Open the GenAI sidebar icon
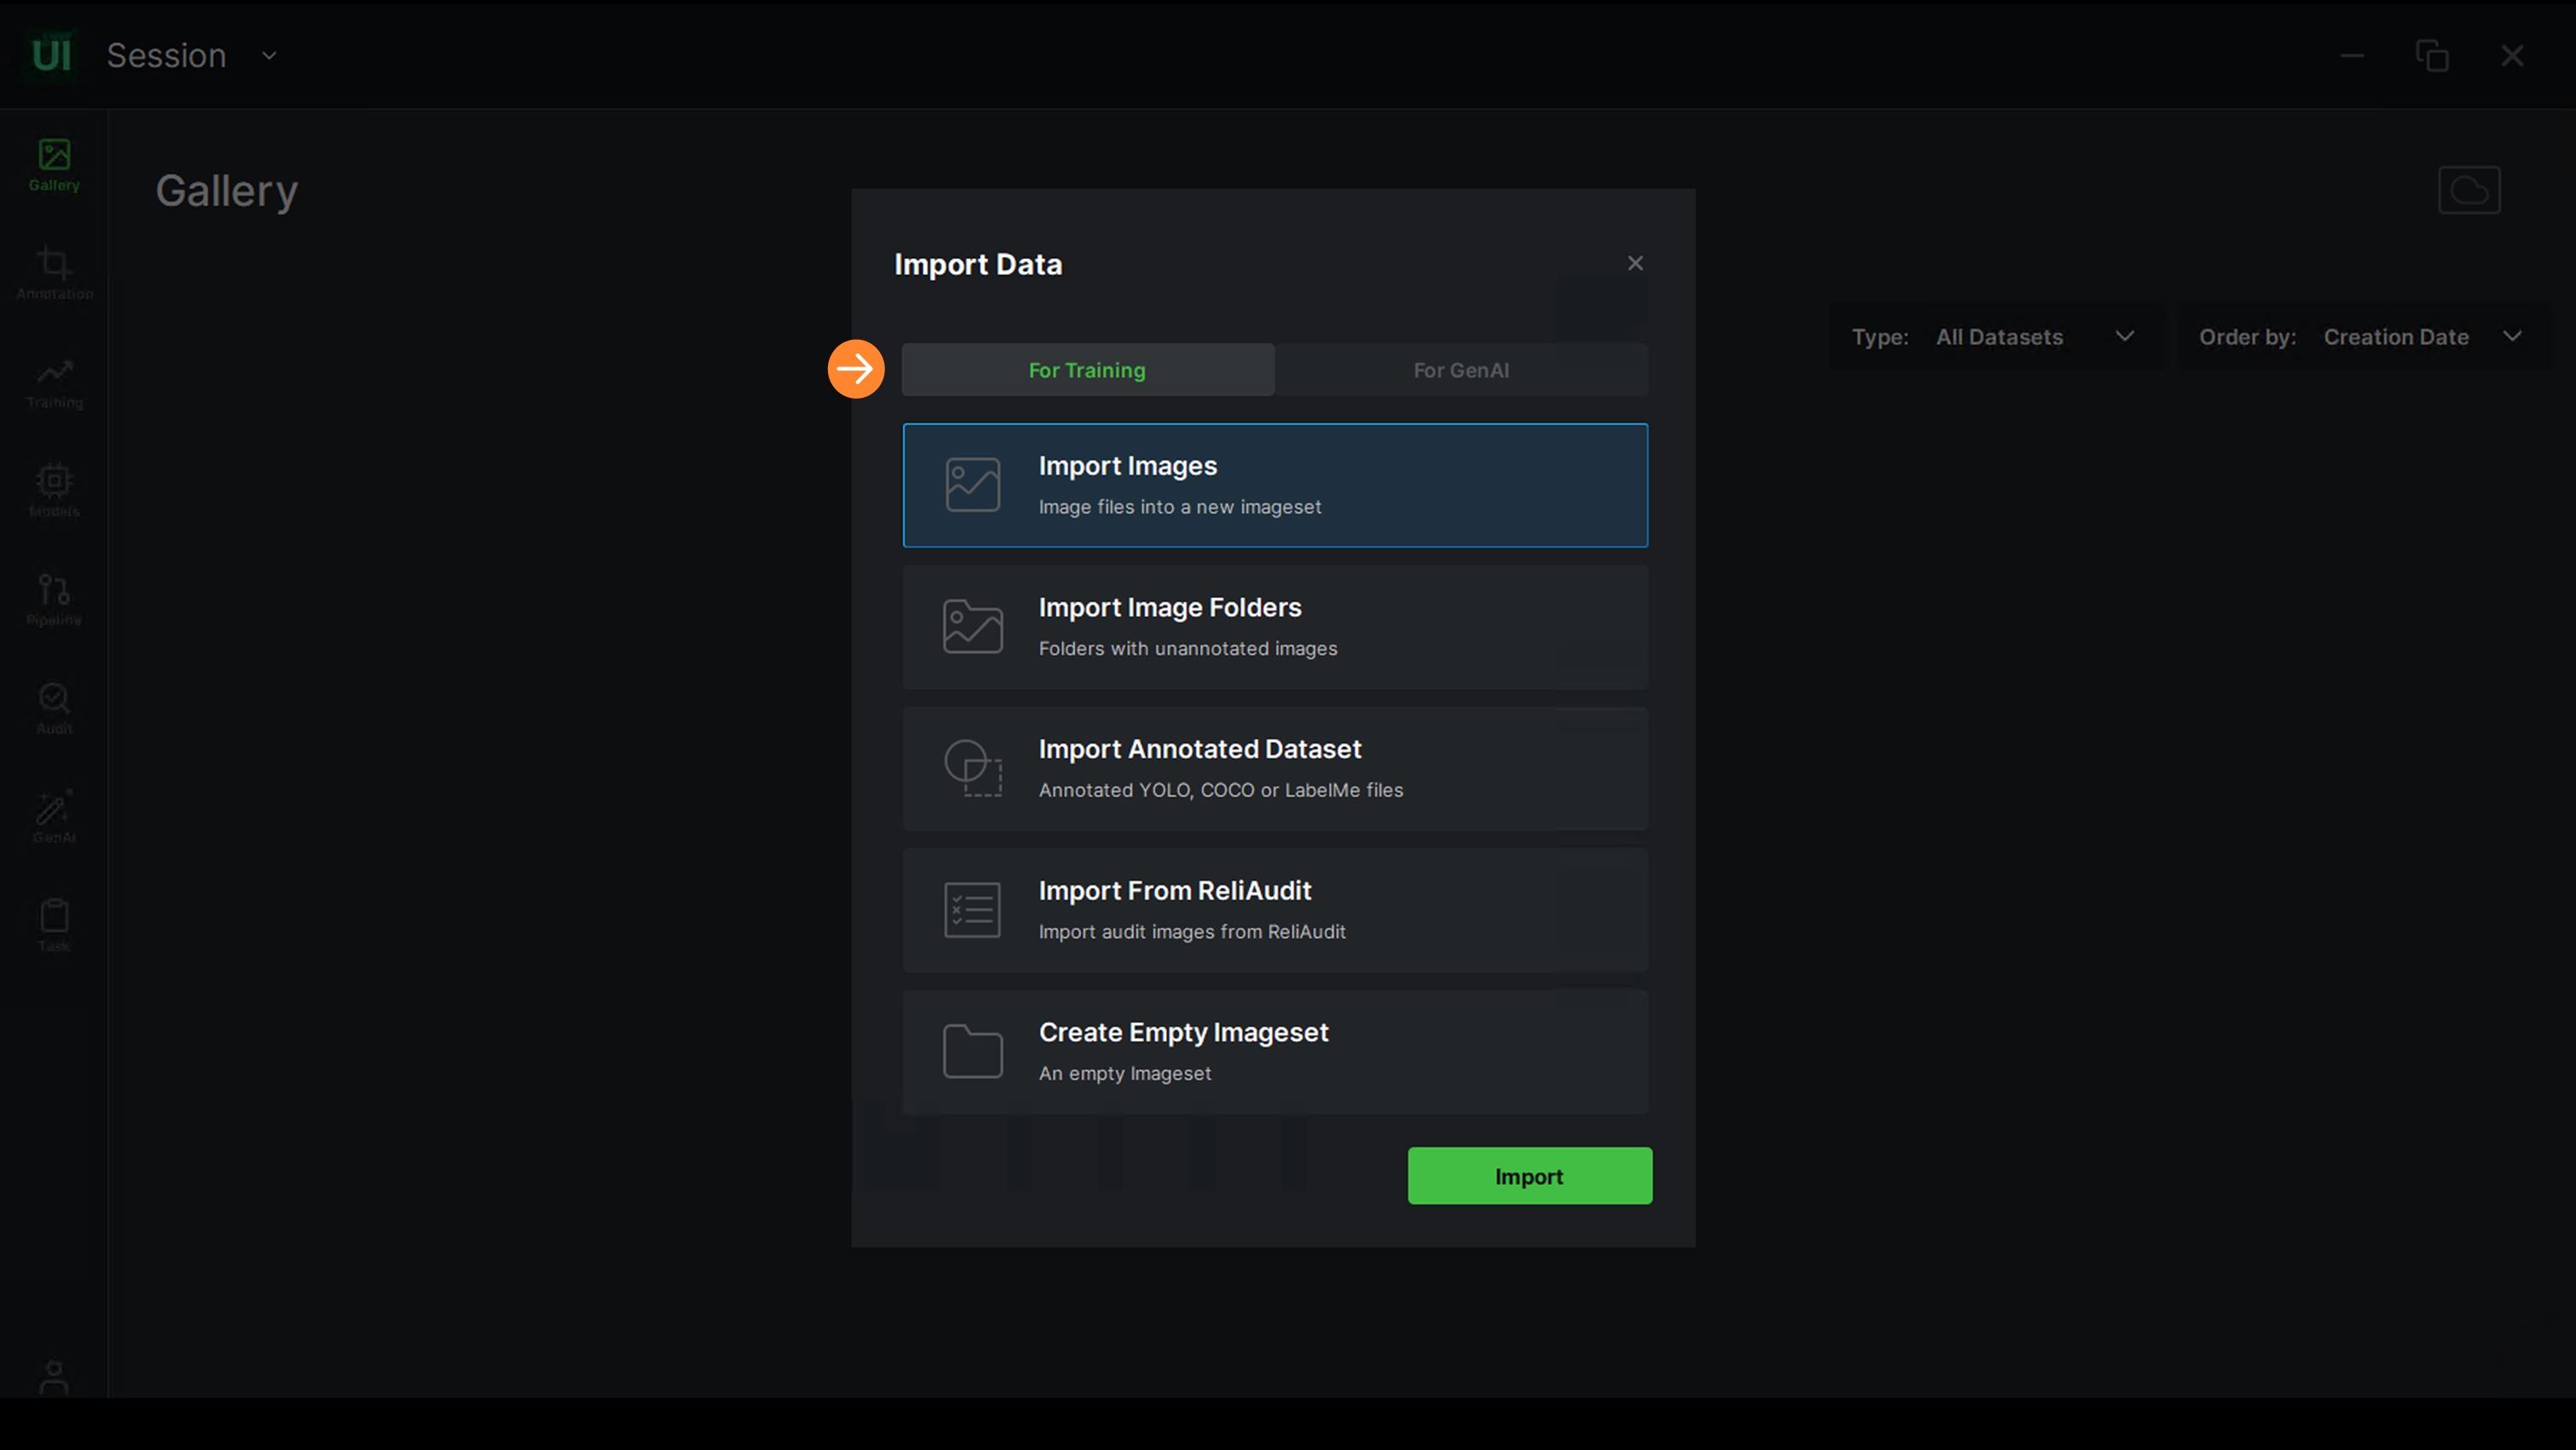This screenshot has width=2576, height=1450. click(54, 816)
